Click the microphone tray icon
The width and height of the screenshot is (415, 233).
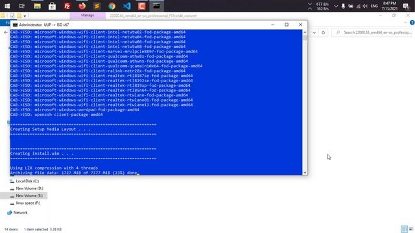pyautogui.click(x=343, y=6)
